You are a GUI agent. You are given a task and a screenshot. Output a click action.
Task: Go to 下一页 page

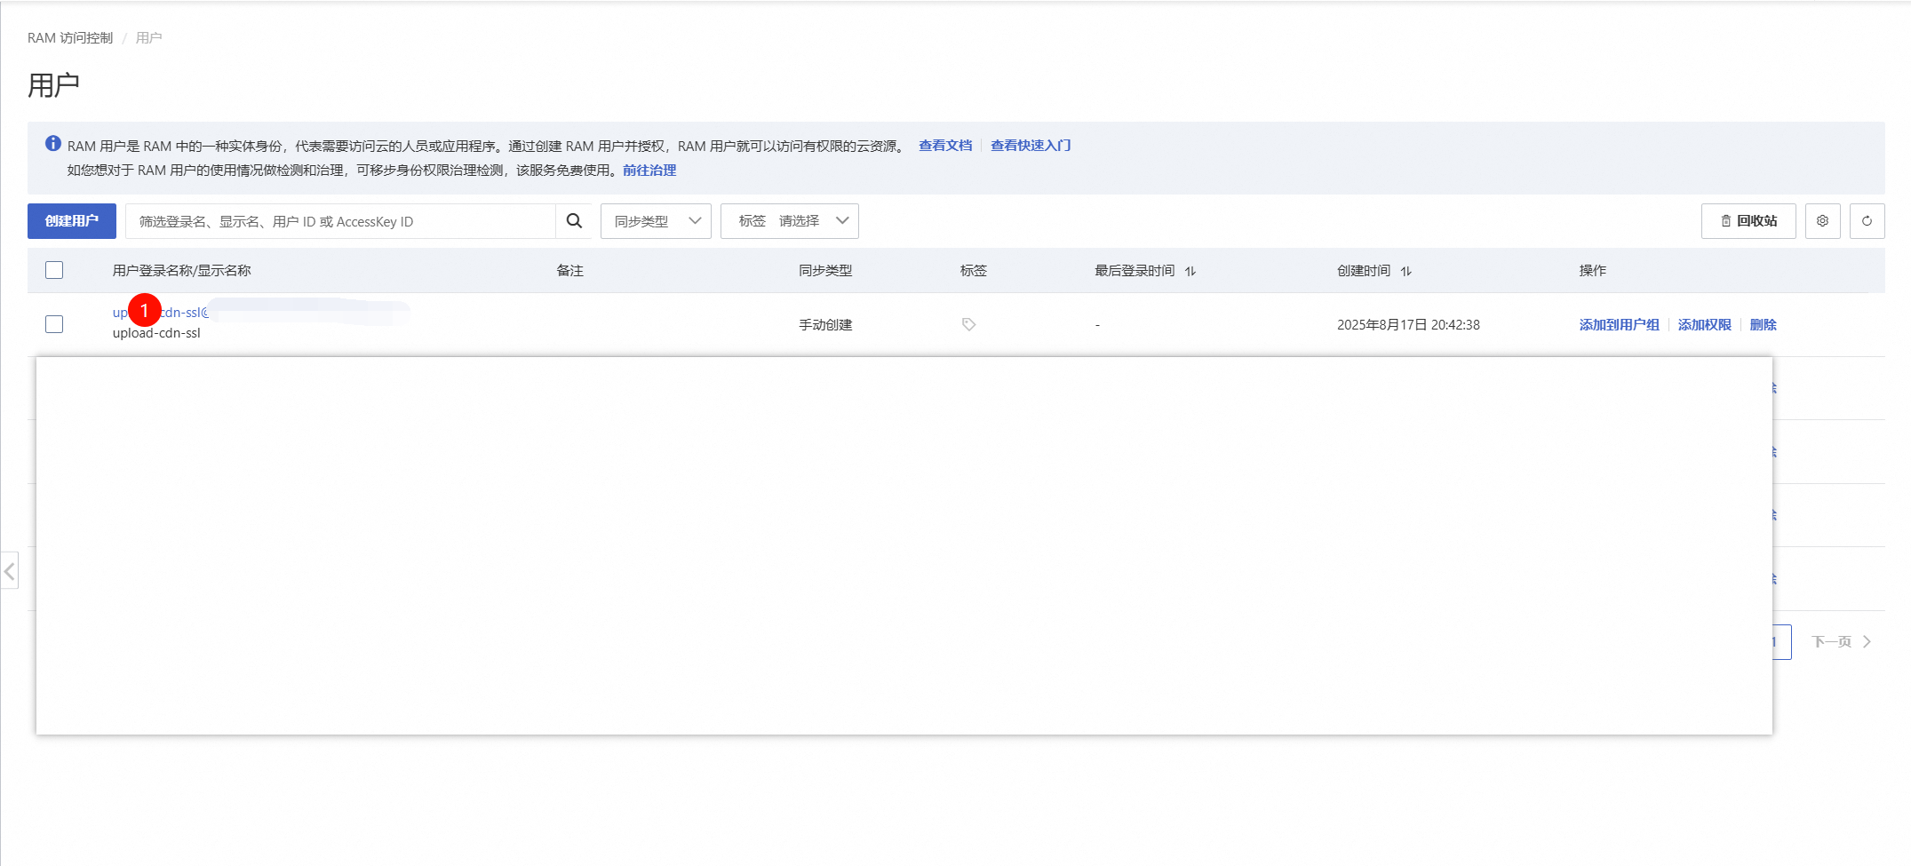click(1841, 641)
